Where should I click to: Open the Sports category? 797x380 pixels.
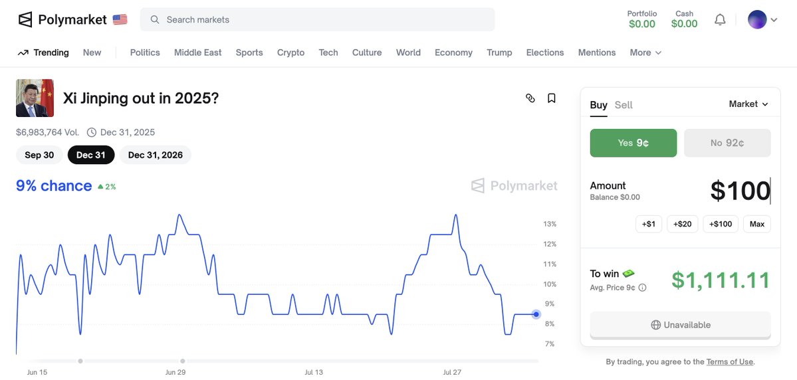click(249, 53)
